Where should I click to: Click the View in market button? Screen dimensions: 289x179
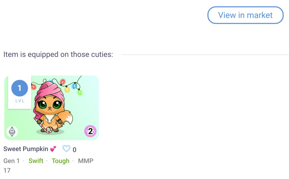click(x=245, y=15)
